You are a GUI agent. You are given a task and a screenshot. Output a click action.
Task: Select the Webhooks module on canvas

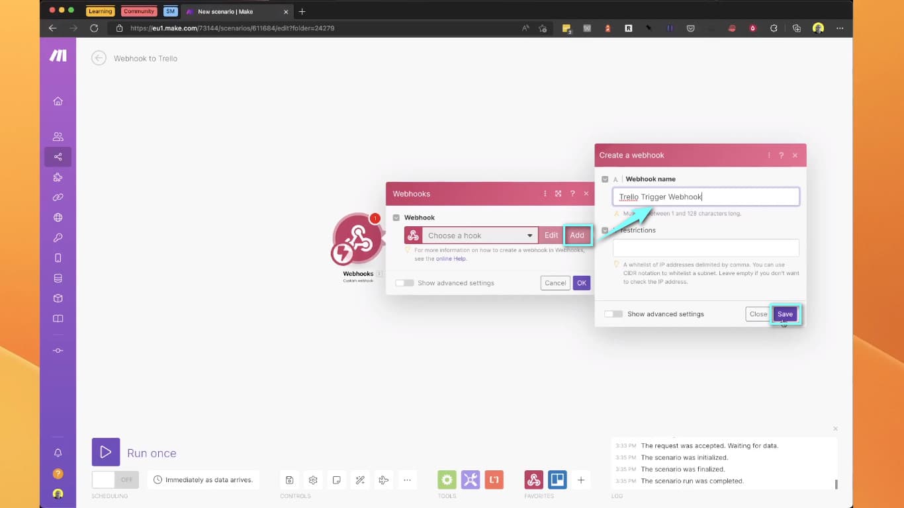(x=357, y=239)
